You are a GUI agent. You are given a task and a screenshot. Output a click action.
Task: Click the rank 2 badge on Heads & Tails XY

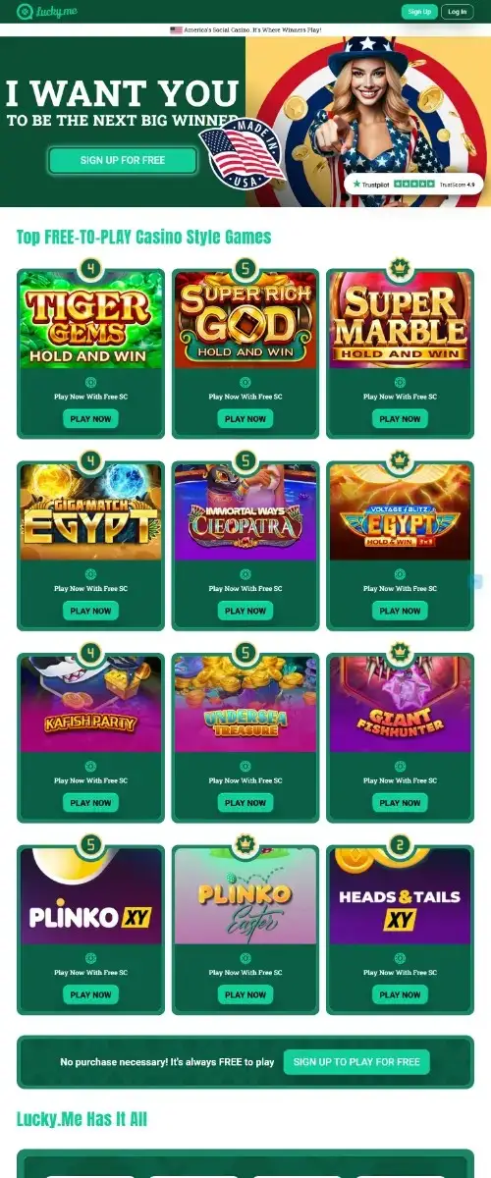[400, 844]
